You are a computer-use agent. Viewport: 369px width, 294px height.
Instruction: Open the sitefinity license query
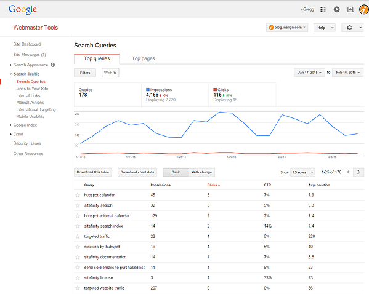tap(99, 278)
